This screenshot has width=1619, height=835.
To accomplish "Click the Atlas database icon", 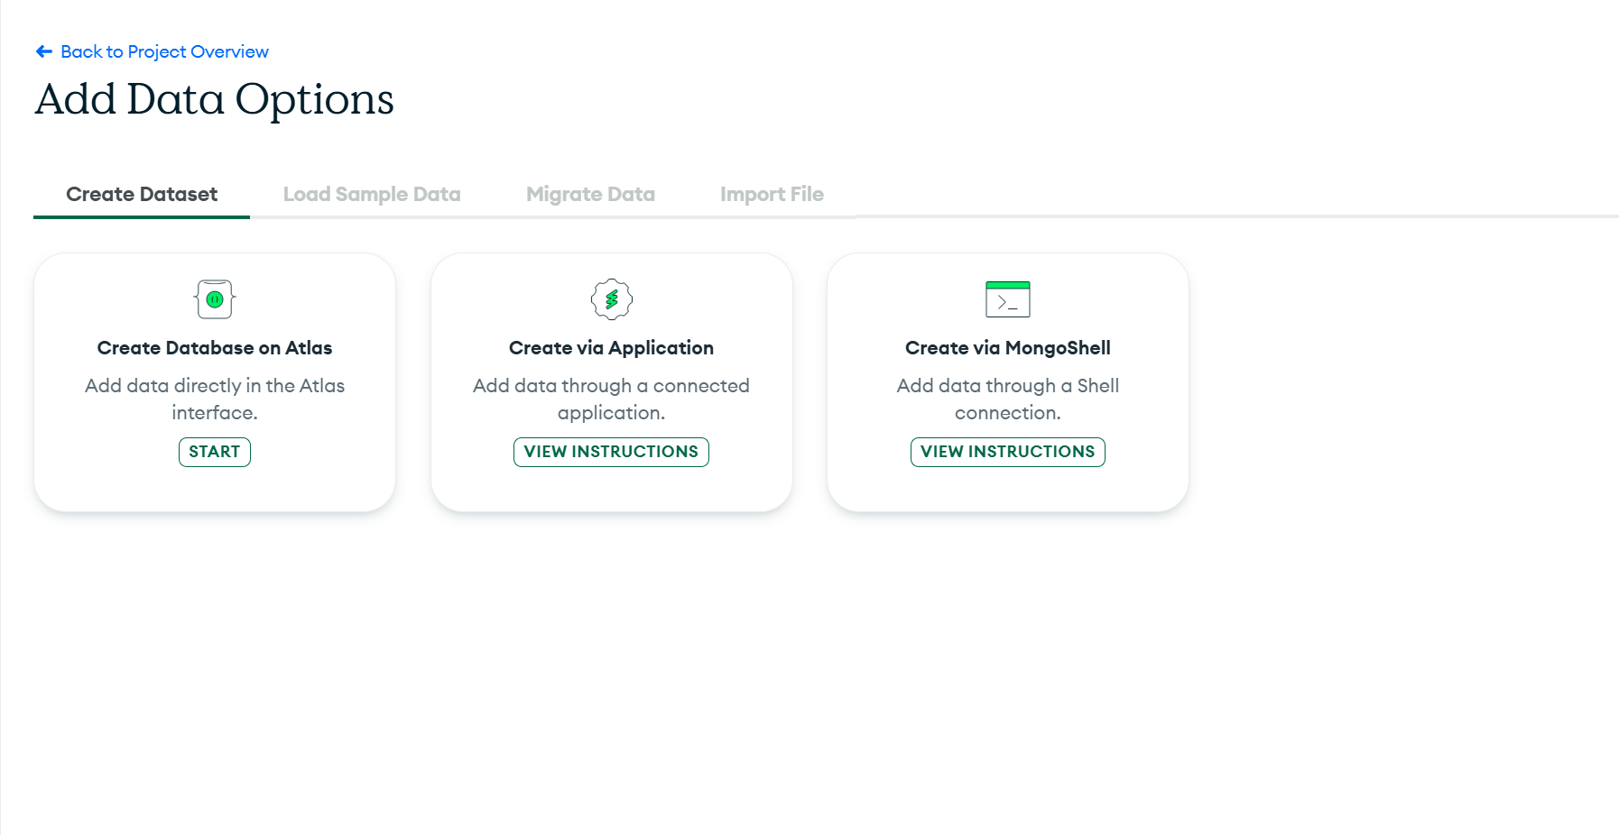I will tap(215, 299).
